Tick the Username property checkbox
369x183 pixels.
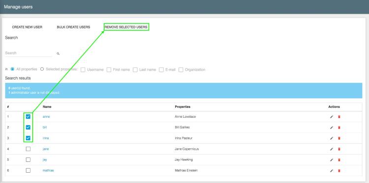pos(83,70)
